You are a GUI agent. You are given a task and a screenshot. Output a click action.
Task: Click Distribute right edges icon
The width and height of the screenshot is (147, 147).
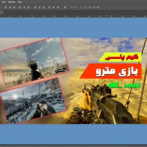[x=58, y=7]
